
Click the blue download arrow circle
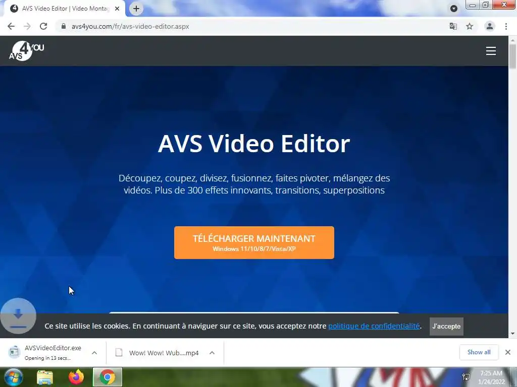[18, 316]
